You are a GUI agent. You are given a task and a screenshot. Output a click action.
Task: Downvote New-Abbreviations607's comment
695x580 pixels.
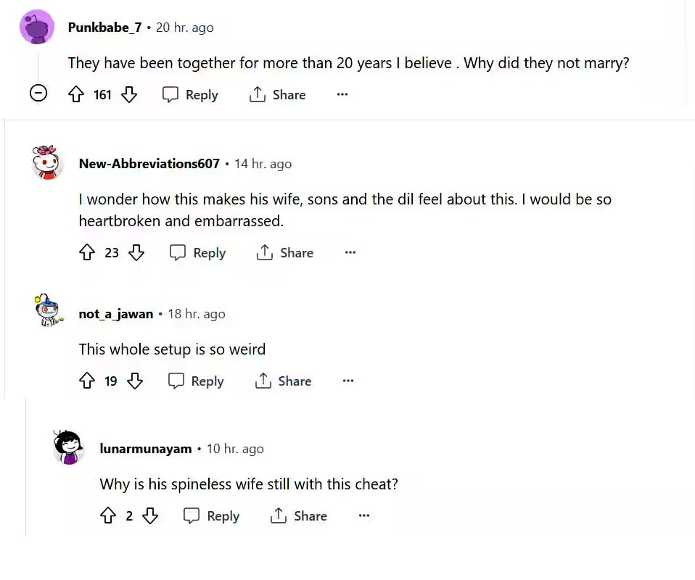136,252
